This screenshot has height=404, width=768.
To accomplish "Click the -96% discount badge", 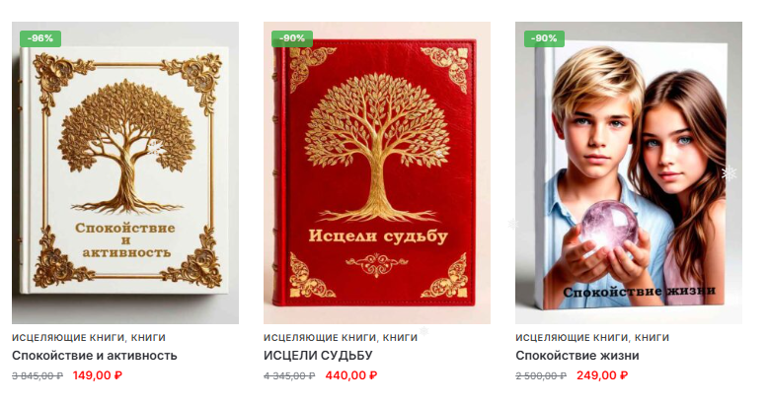I will (x=40, y=38).
